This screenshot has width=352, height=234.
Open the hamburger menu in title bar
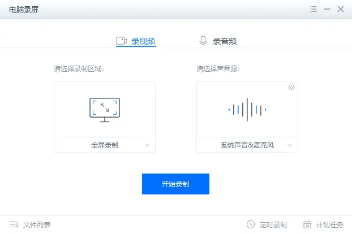(x=314, y=9)
